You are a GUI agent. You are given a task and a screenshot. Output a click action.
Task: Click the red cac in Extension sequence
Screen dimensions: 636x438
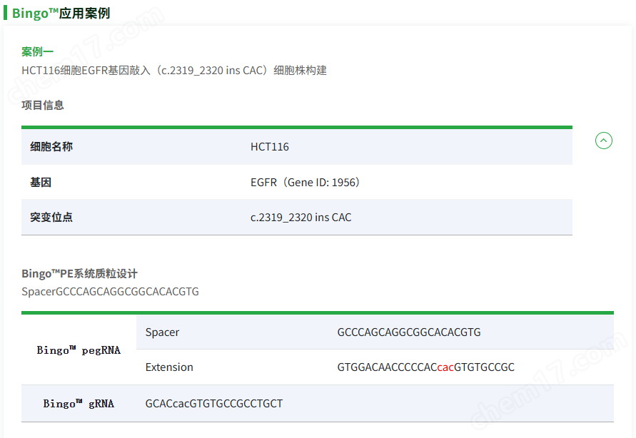445,367
